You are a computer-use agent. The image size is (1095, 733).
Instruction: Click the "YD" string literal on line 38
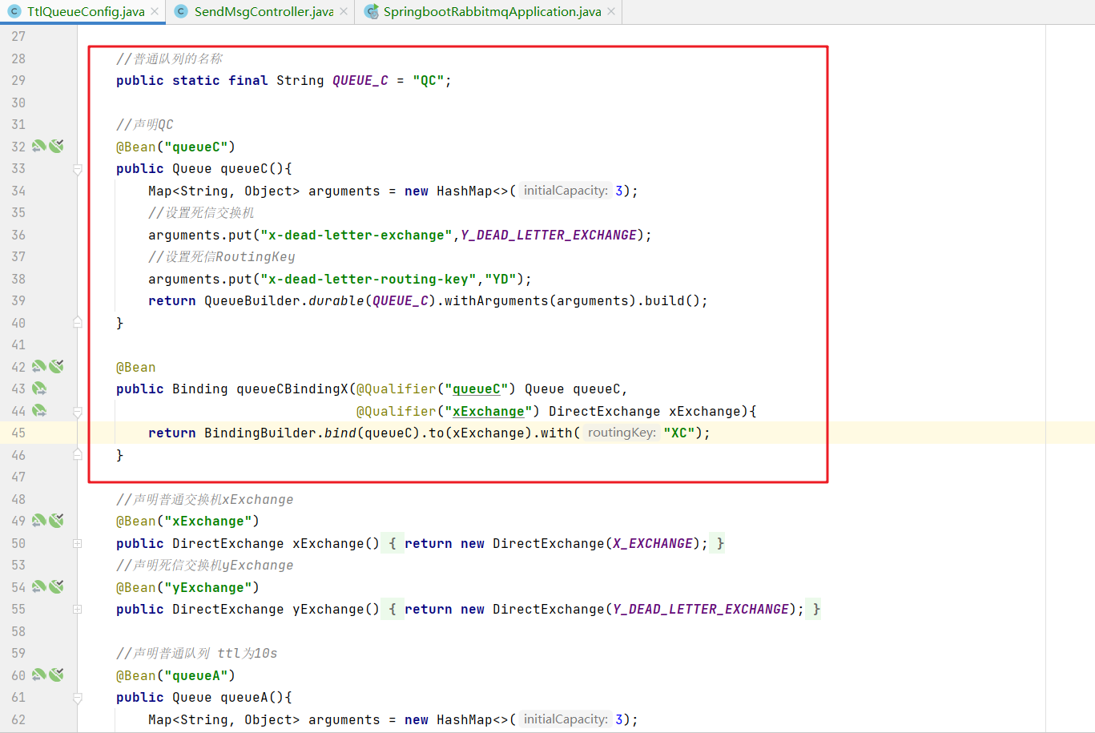click(501, 279)
